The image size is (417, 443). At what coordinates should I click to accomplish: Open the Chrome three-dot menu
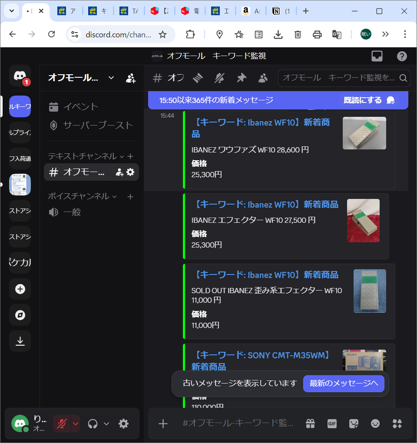pyautogui.click(x=405, y=34)
